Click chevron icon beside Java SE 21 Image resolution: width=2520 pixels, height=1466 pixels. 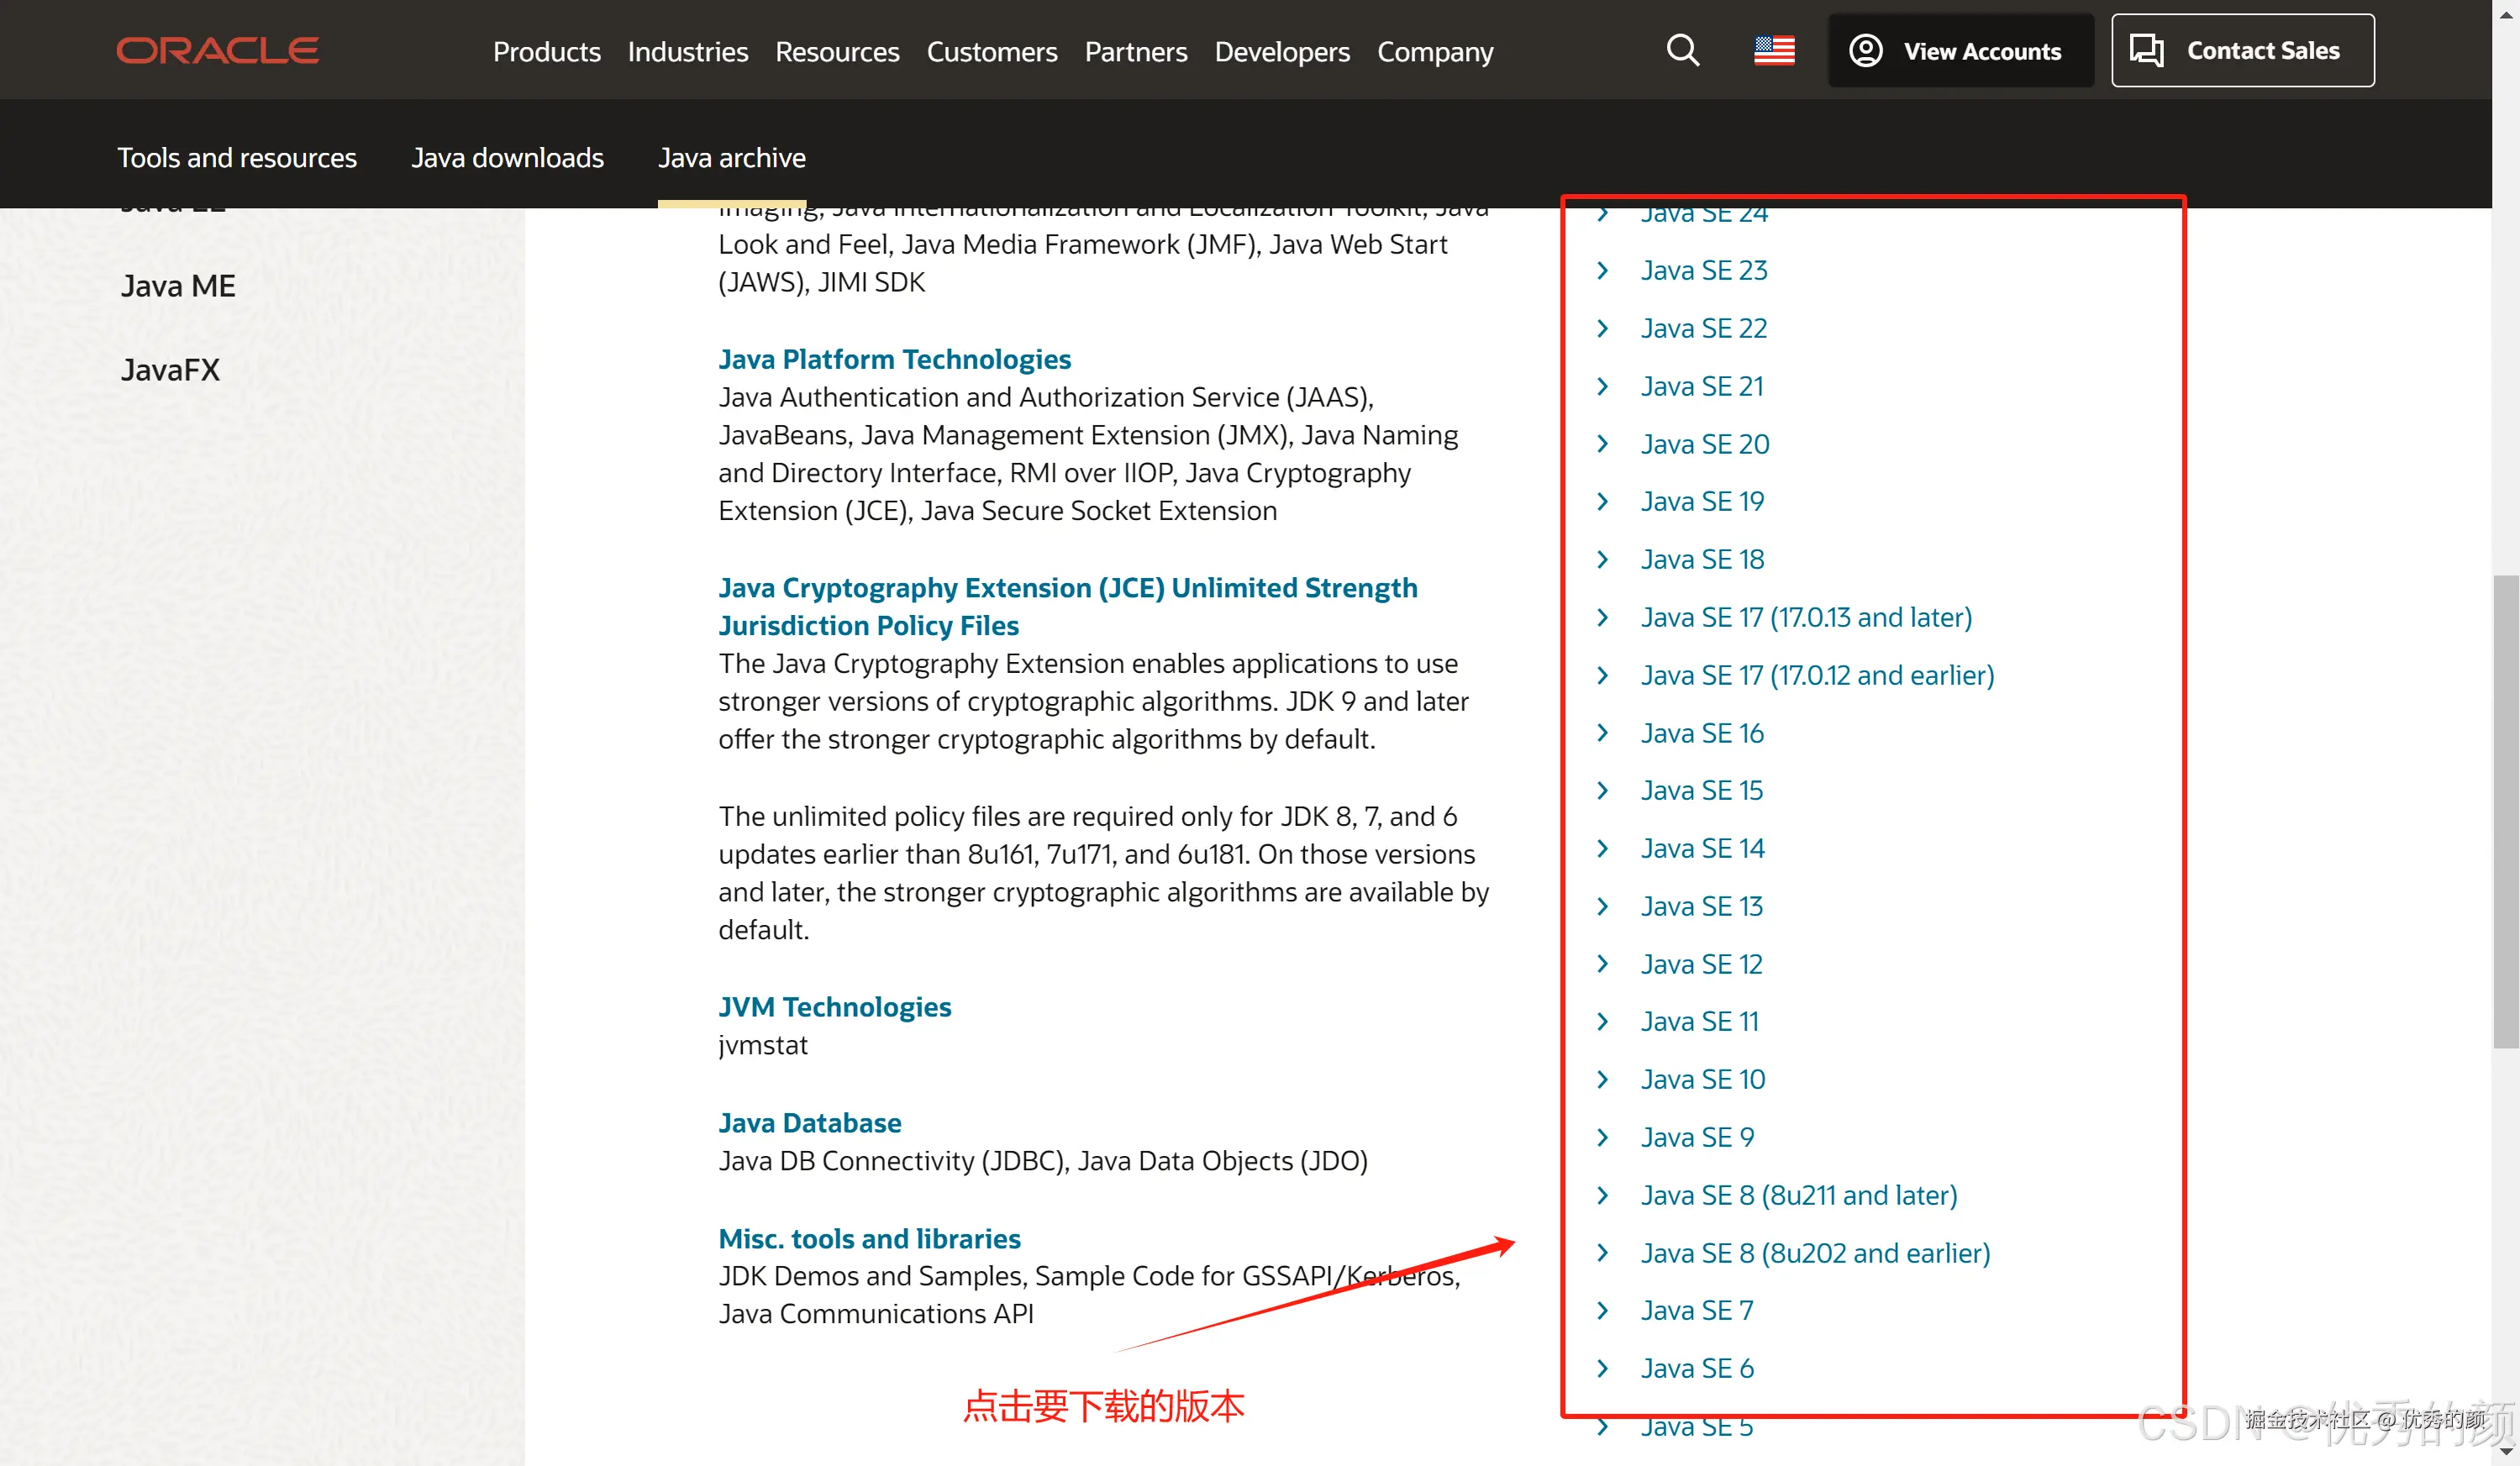pos(1603,386)
